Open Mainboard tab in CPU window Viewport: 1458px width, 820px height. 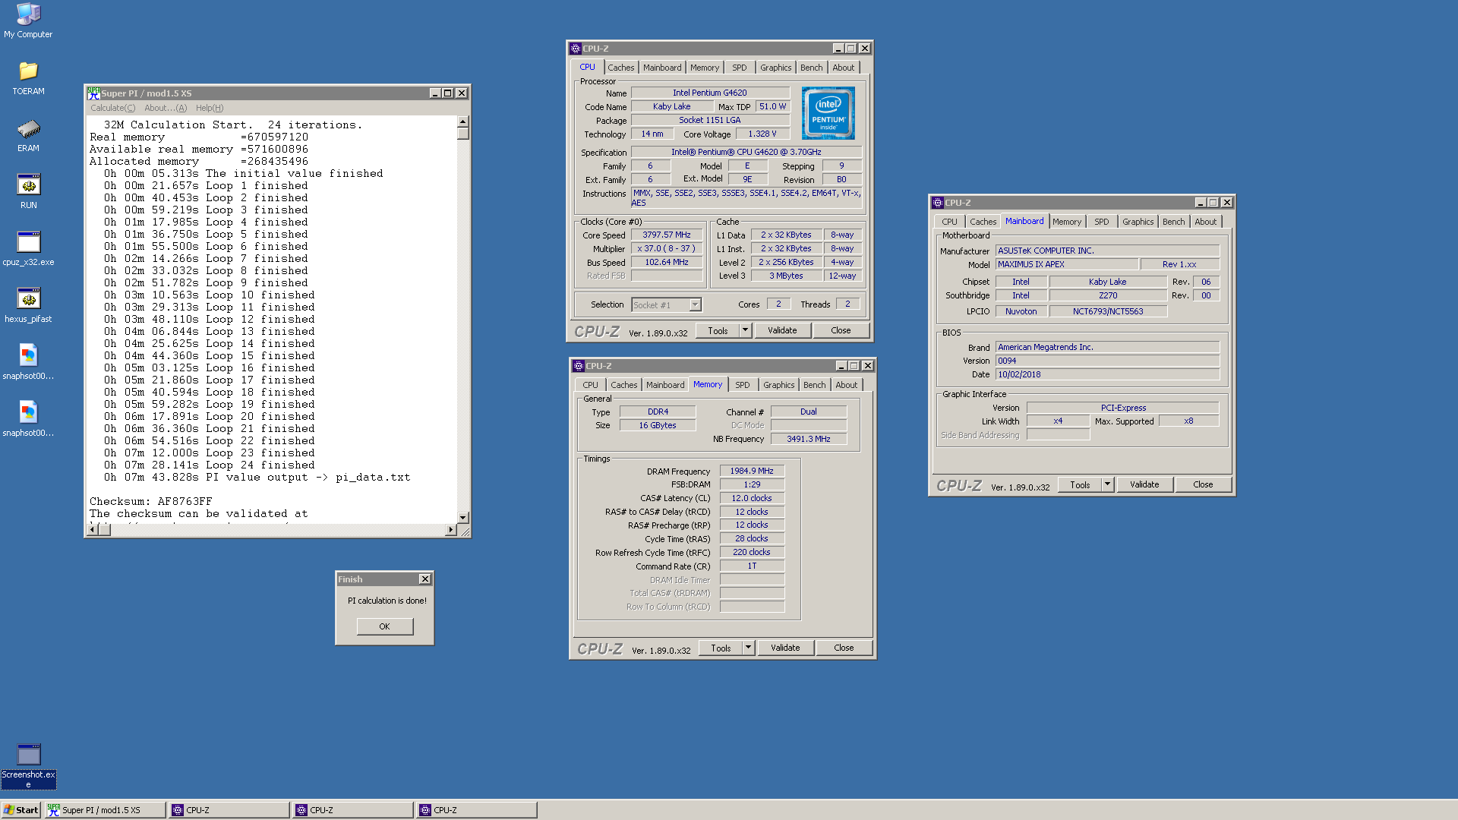click(x=662, y=68)
